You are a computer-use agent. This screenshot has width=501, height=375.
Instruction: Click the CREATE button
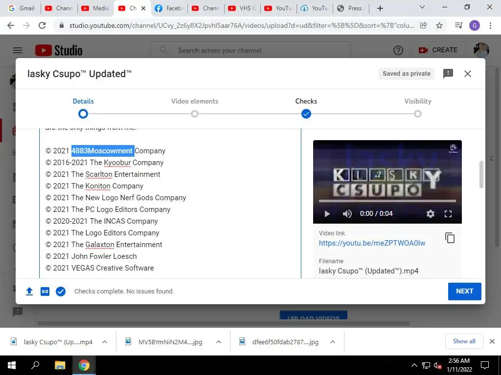[x=438, y=50]
